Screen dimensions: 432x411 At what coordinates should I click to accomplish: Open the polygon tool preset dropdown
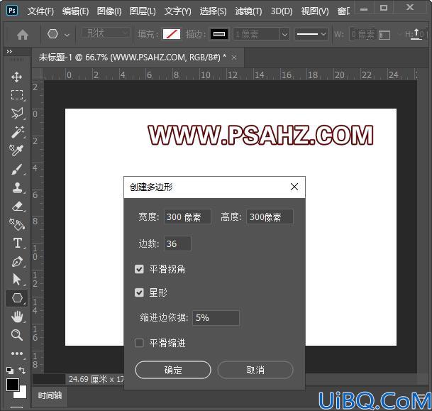tap(67, 35)
